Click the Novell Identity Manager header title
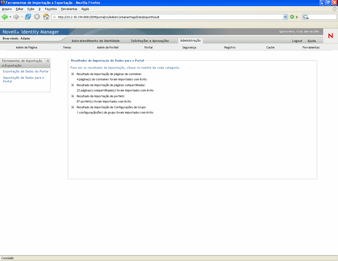 click(31, 32)
